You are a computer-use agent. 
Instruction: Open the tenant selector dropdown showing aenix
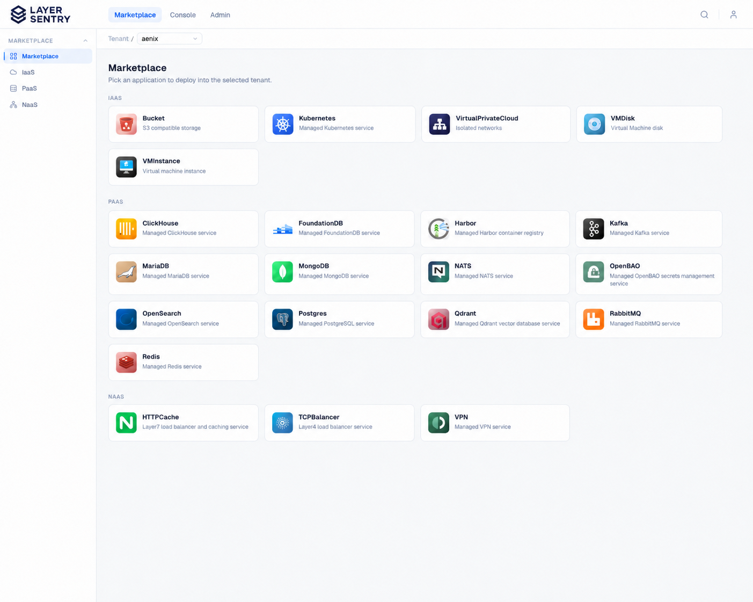click(x=170, y=39)
